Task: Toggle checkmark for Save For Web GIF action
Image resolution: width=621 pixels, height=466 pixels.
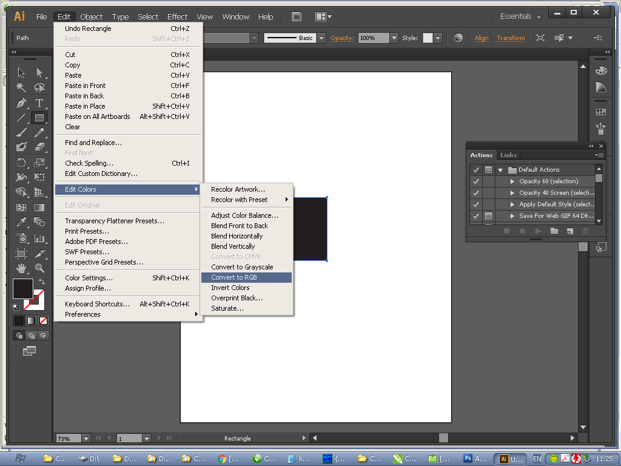Action: 476,215
